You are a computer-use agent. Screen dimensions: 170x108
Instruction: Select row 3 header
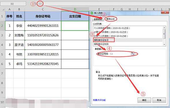tap(2, 35)
